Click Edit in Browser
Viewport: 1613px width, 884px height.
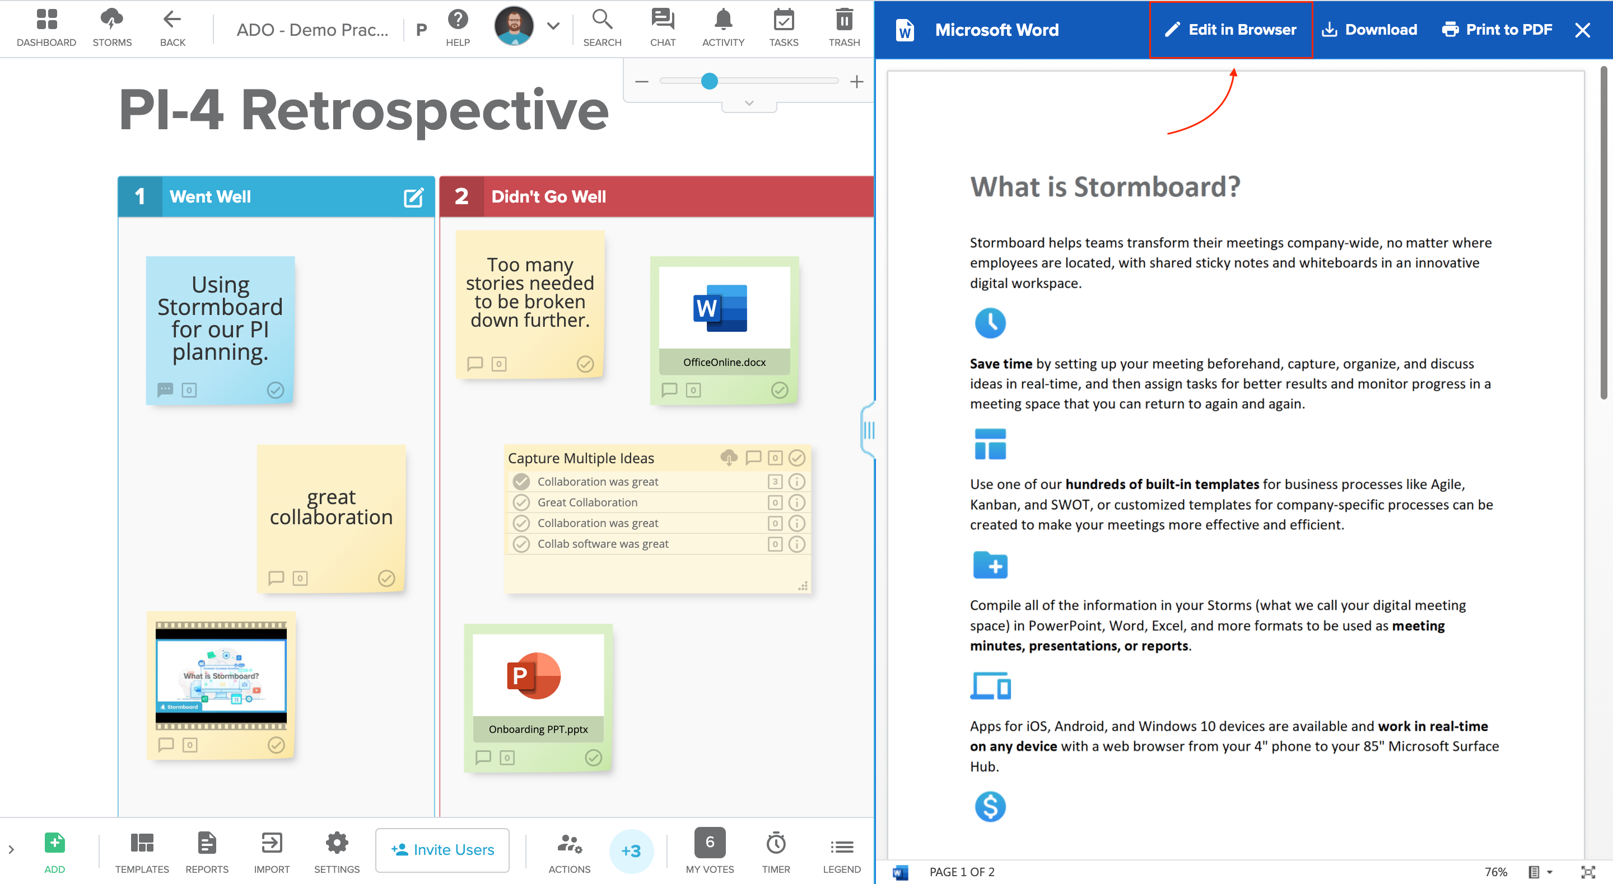coord(1230,30)
